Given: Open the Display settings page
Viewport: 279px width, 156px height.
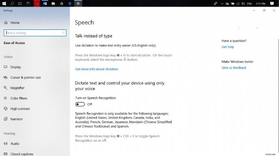Looking at the screenshot, I should point(13,67).
